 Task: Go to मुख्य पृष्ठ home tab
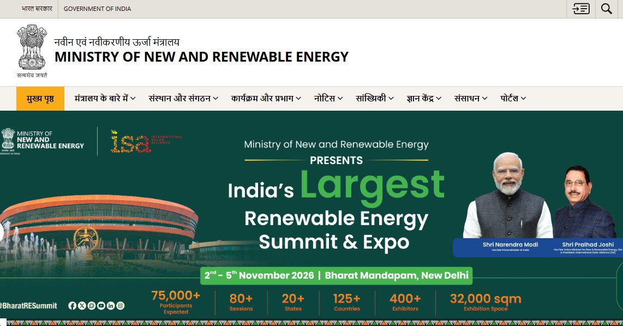point(40,99)
